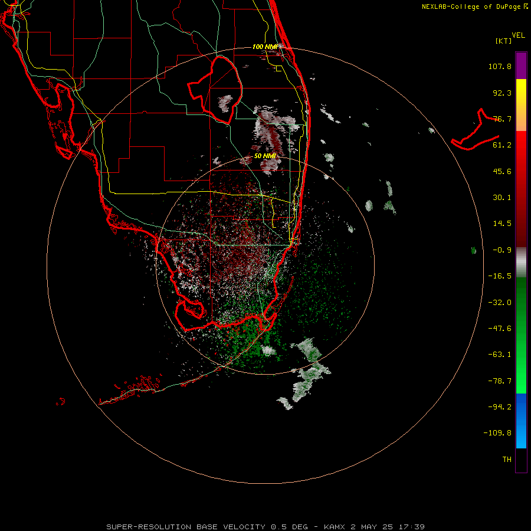Click the purple segment of the color bar
The width and height of the screenshot is (531, 531).
click(521, 65)
